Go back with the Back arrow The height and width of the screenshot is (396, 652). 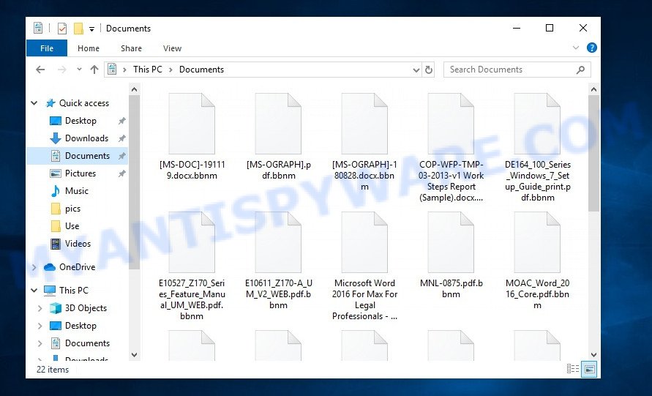click(x=40, y=70)
